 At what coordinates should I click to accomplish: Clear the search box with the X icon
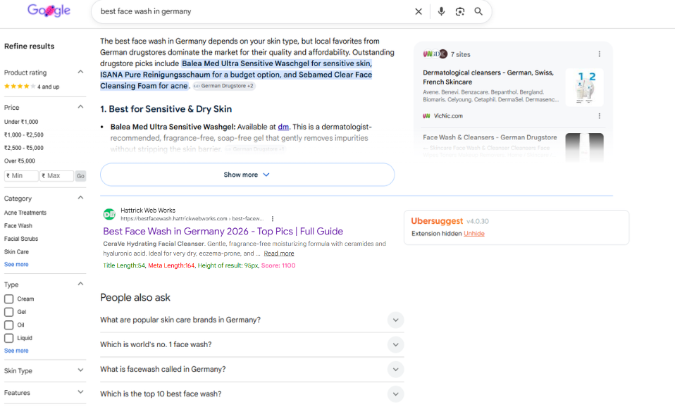(419, 11)
